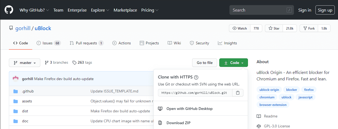Viewport: 338px width, 129px height.
Task: Open the master branch dropdown
Action: (x=24, y=63)
